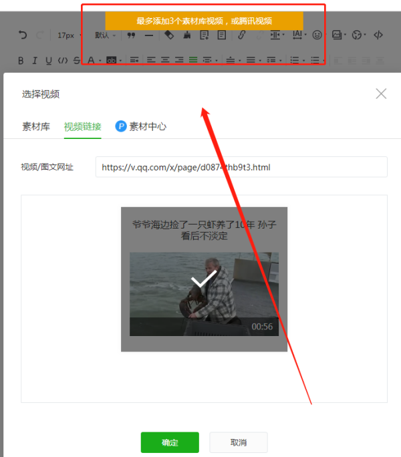The width and height of the screenshot is (401, 457).
Task: Insert a blockquote using the quote icon
Action: tap(131, 35)
